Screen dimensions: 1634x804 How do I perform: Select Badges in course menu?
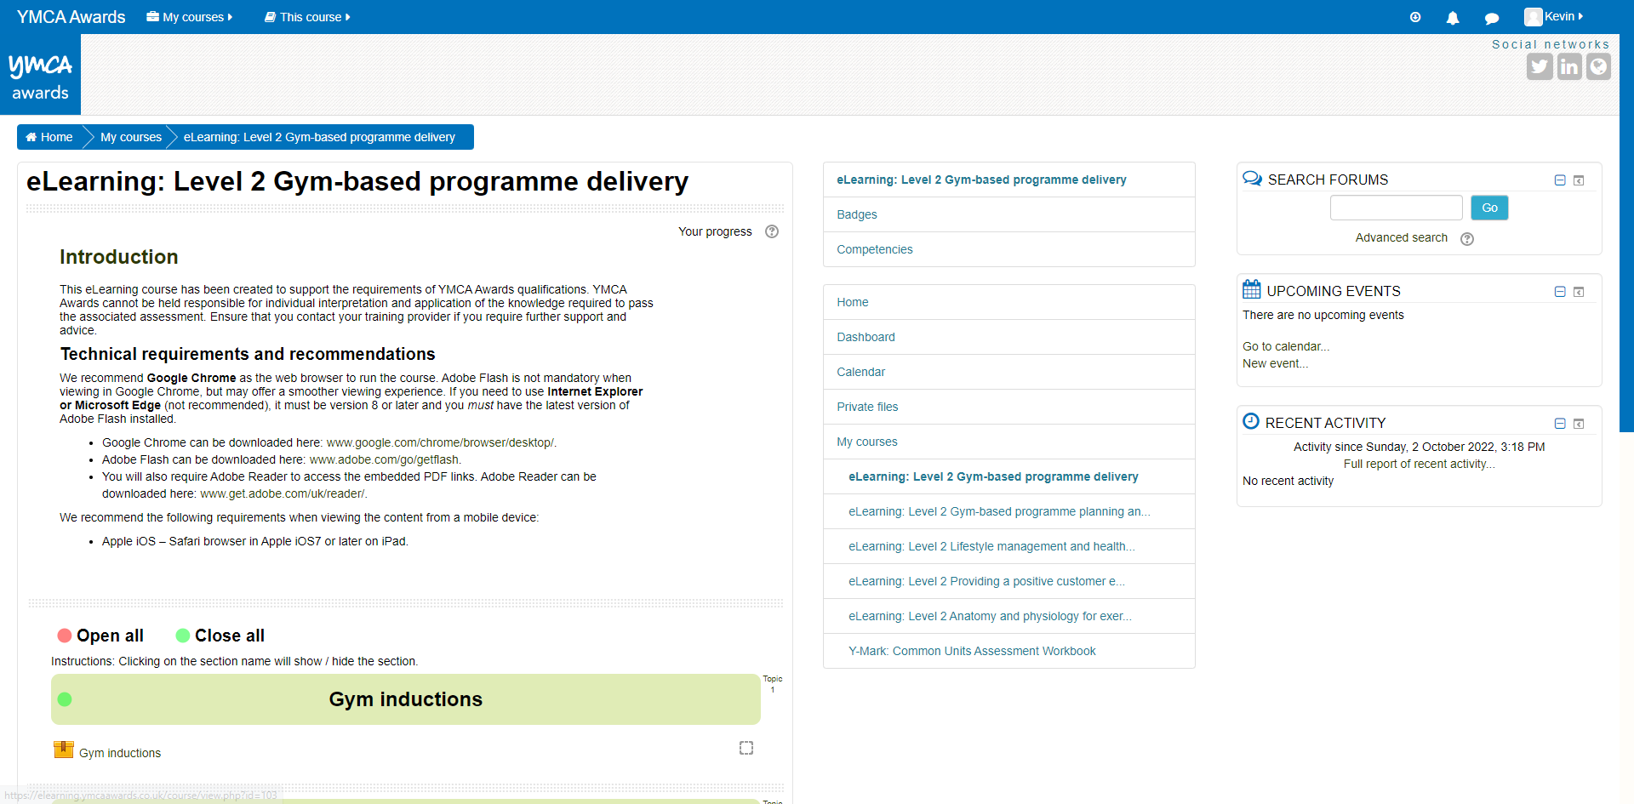pyautogui.click(x=857, y=214)
